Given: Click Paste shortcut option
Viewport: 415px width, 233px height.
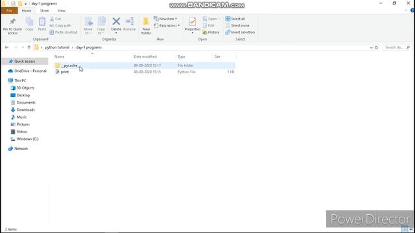Looking at the screenshot, I should 64,32.
